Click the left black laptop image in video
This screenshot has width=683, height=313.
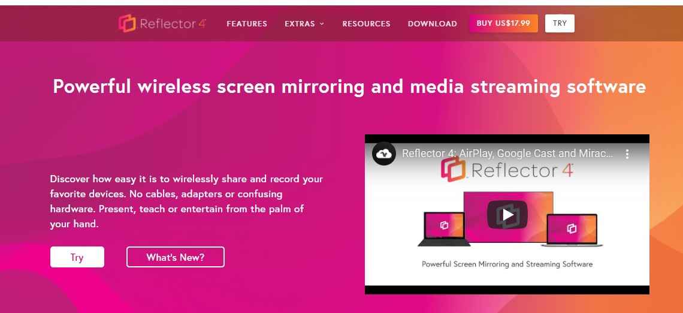click(444, 229)
